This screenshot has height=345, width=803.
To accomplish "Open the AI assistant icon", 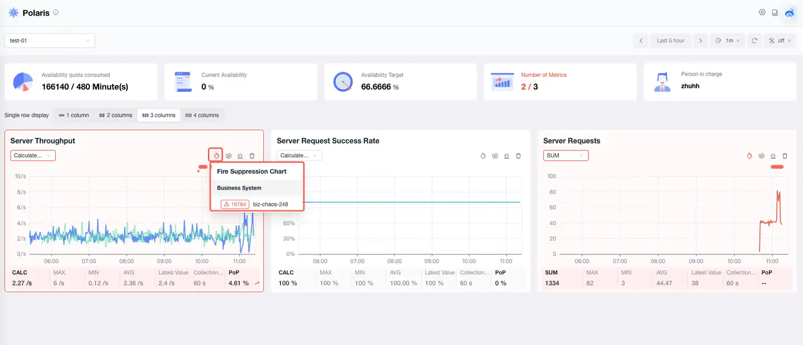I will tap(790, 13).
